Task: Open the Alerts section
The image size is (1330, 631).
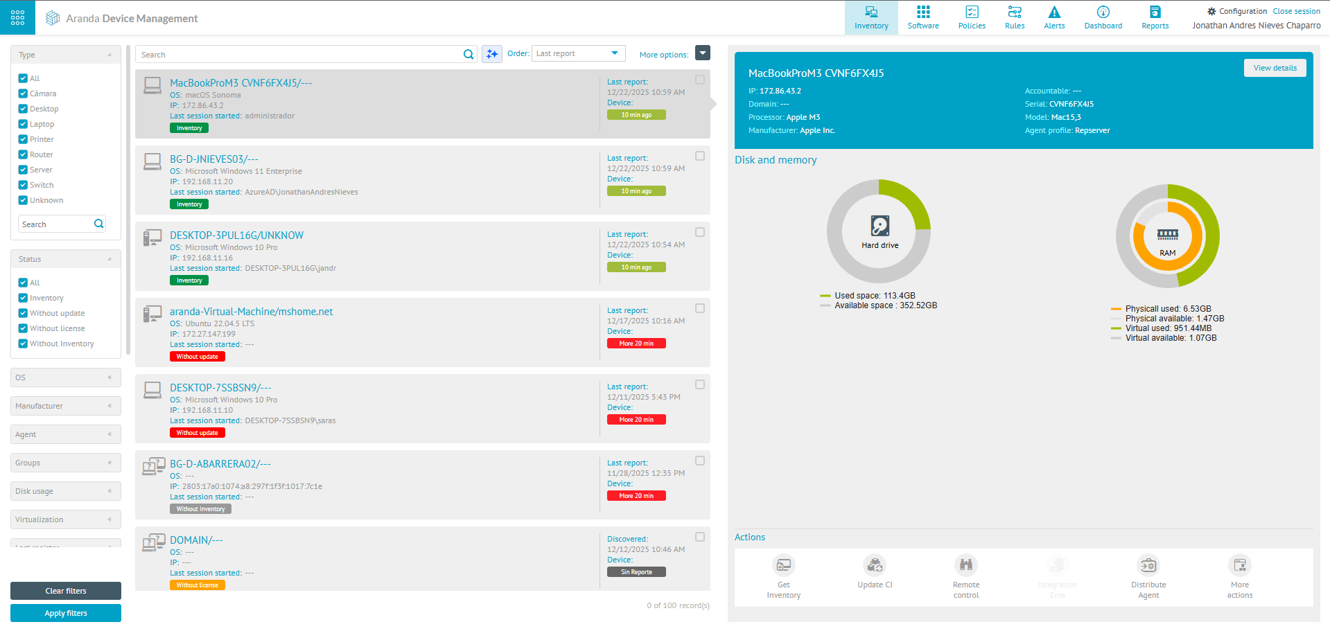Action: coord(1054,17)
